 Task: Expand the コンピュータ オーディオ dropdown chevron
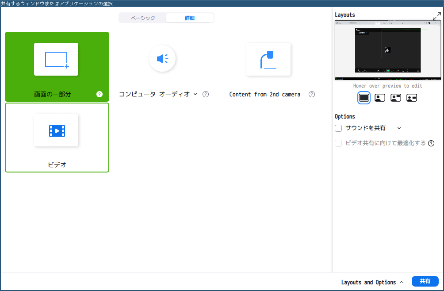[195, 94]
